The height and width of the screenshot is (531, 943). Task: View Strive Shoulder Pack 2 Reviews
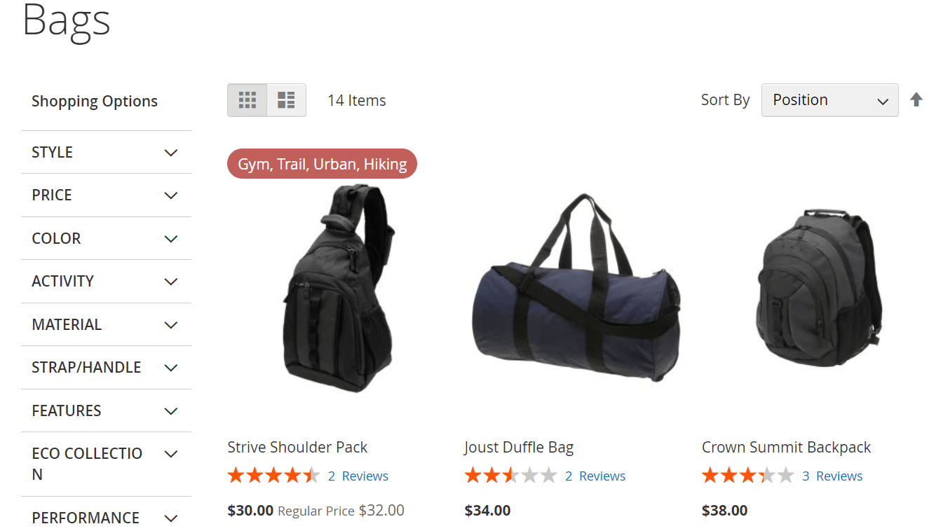(358, 476)
